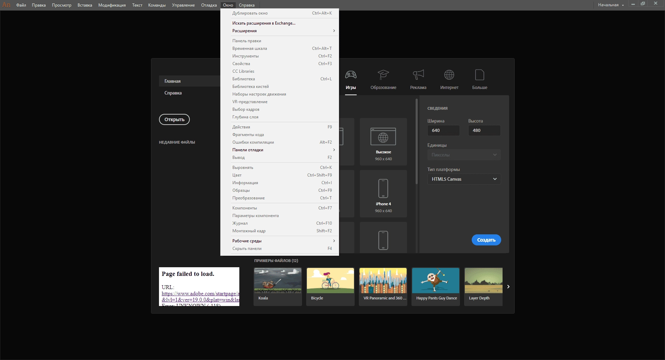Choose Свойства in Окно menu

(280, 64)
